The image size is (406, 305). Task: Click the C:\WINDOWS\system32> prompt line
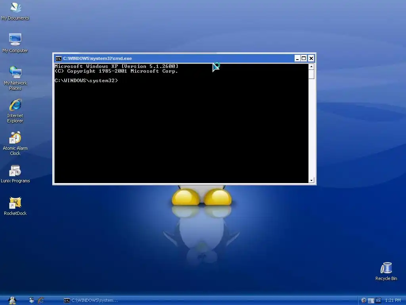tap(86, 81)
